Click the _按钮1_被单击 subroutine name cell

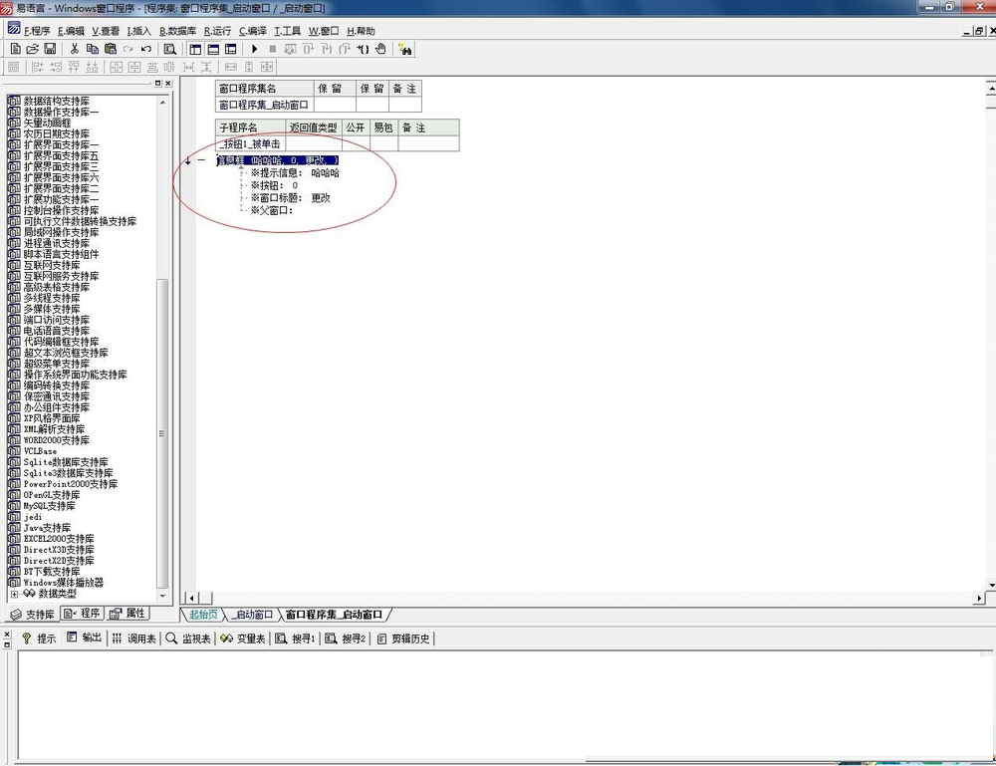(250, 143)
